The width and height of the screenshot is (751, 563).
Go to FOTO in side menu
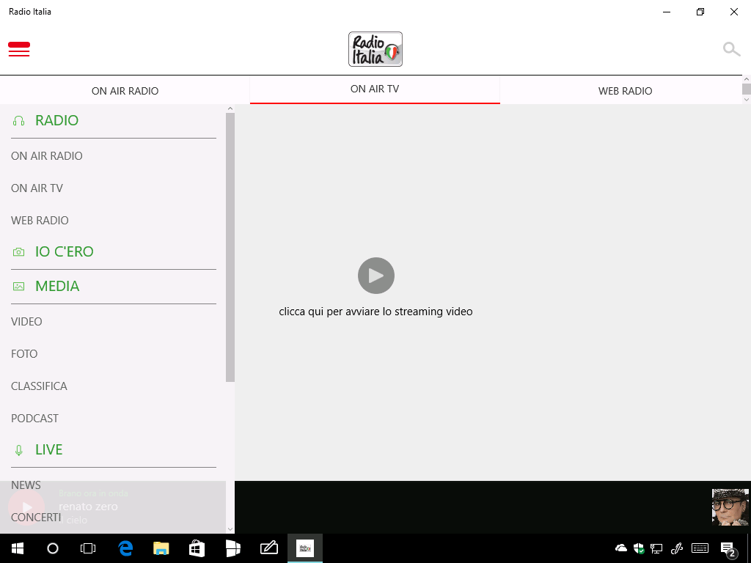click(x=24, y=354)
